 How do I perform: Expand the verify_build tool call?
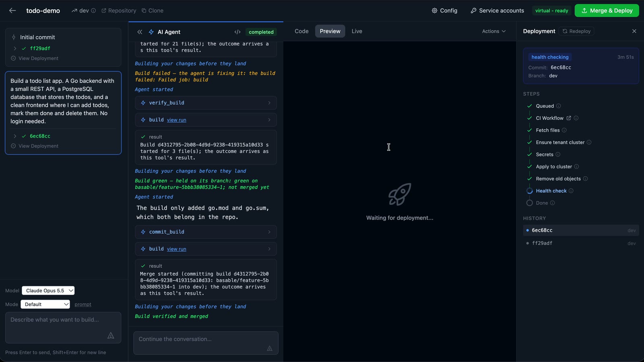point(206,103)
